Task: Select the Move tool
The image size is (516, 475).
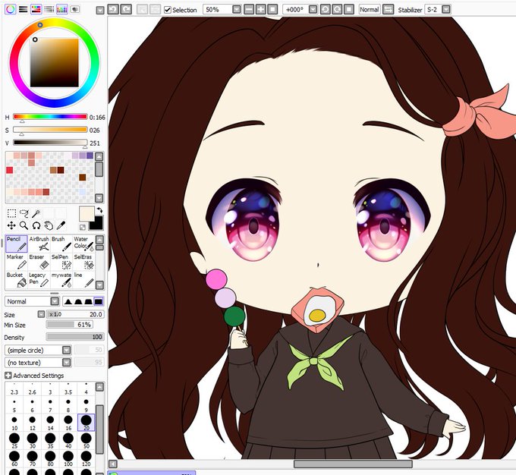Action: coord(11,225)
